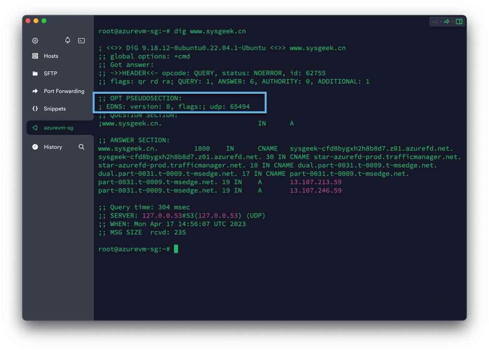489x350 pixels.
Task: Open the History list
Action: pyautogui.click(x=53, y=147)
